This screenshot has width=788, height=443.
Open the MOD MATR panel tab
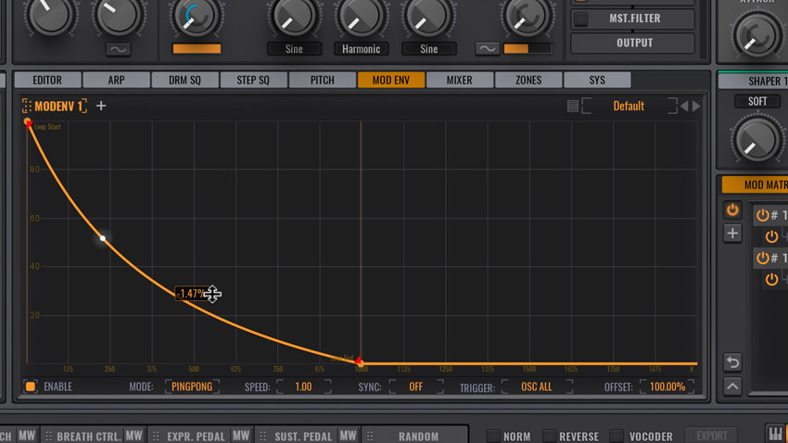756,184
